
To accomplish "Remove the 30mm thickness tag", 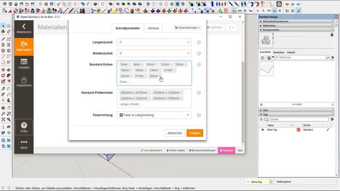I will (160, 76).
